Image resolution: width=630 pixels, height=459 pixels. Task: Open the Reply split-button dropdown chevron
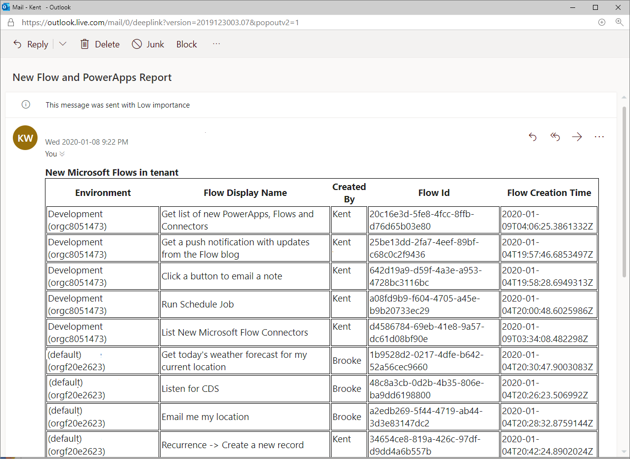tap(63, 44)
